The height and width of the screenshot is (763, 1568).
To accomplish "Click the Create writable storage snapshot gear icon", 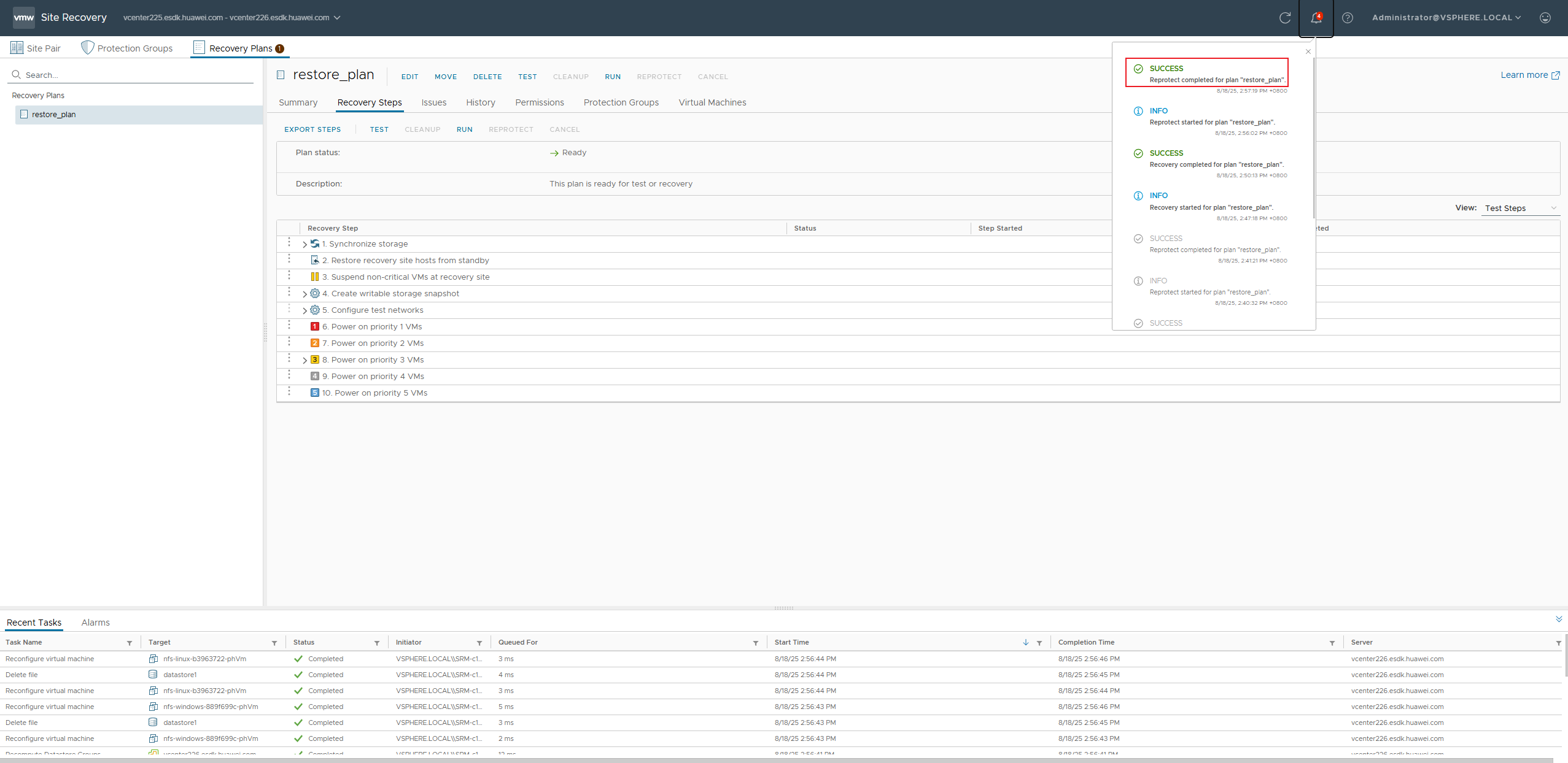I will [x=315, y=293].
